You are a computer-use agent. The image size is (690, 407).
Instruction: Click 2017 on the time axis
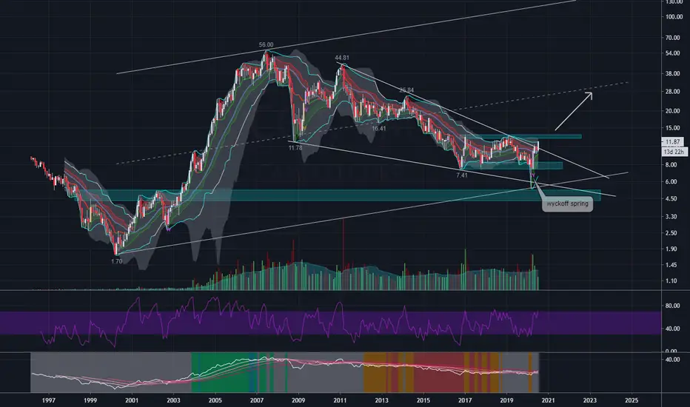(x=465, y=400)
